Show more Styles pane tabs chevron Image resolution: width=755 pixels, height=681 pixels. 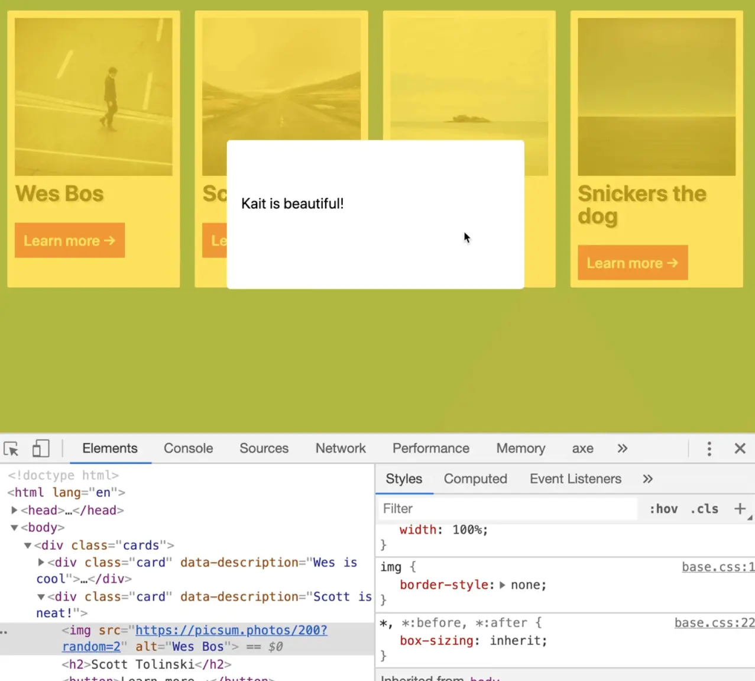pos(647,479)
